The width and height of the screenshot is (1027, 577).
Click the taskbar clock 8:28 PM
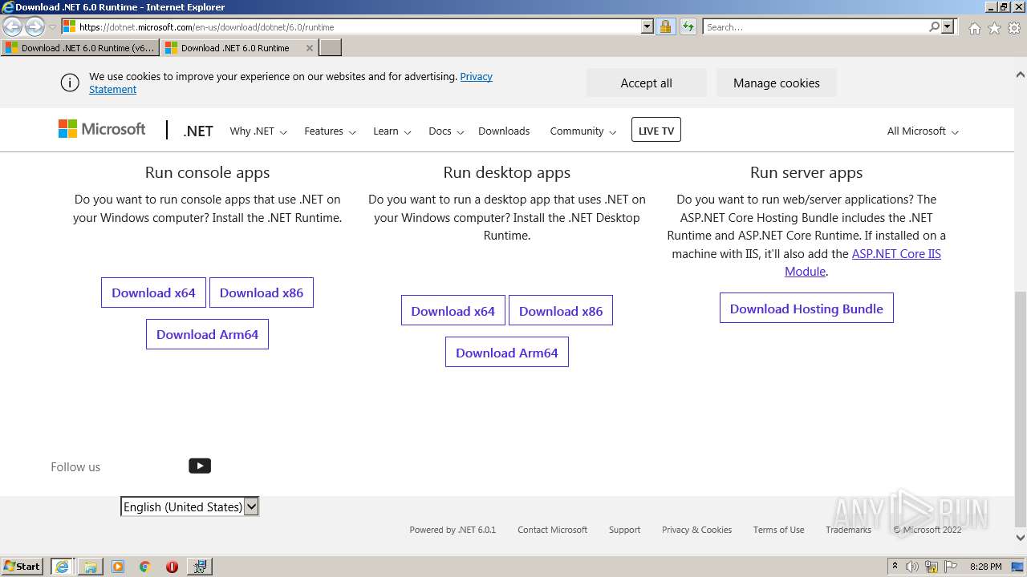pyautogui.click(x=985, y=567)
